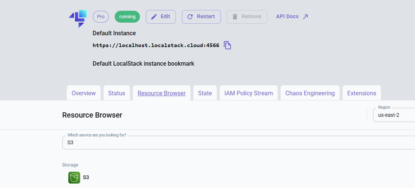Copy the instance endpoint URL
The width and height of the screenshot is (415, 188).
pyautogui.click(x=227, y=45)
